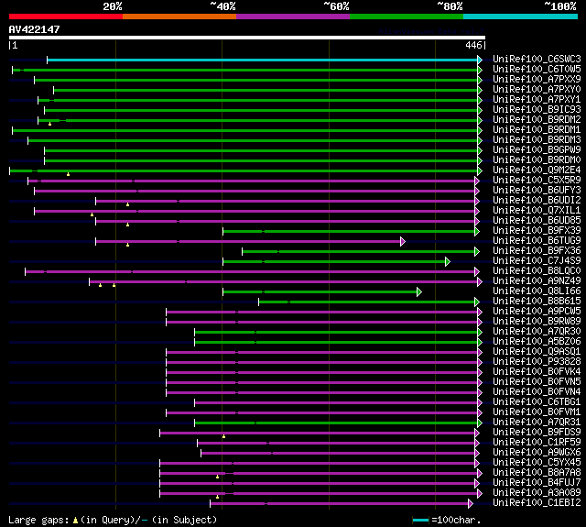Select the UniRef100_C6TBG1 label

[537, 402]
